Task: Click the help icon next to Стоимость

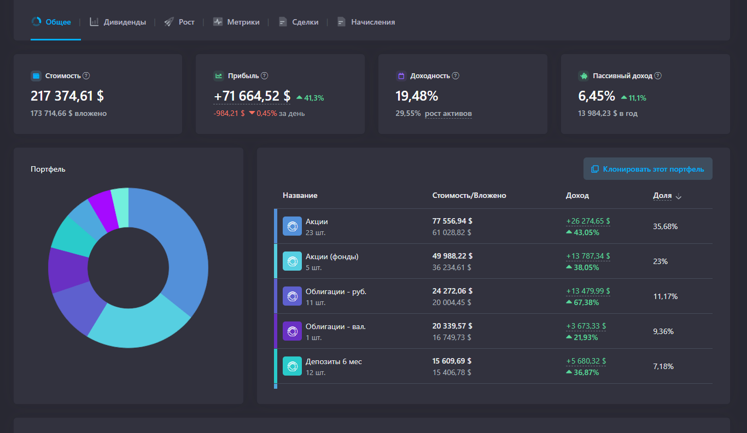Action: [86, 76]
